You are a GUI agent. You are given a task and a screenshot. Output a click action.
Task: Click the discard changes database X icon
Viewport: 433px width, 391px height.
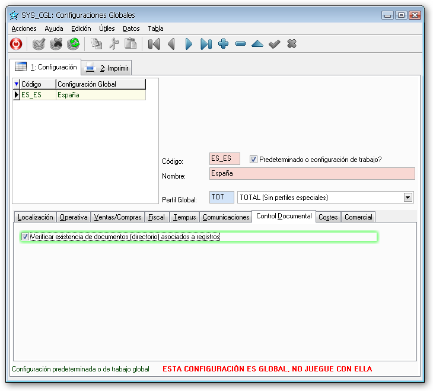coord(56,44)
